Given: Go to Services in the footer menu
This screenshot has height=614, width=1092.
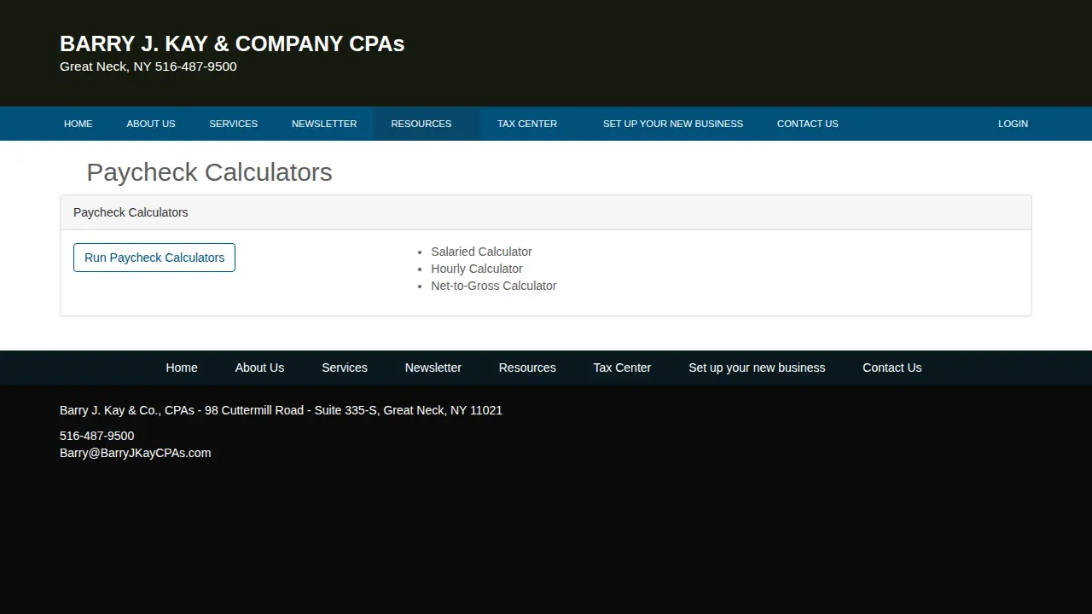Looking at the screenshot, I should coord(345,368).
